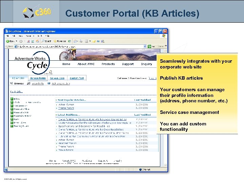Open the Headset Basics article

pyautogui.click(x=67, y=143)
